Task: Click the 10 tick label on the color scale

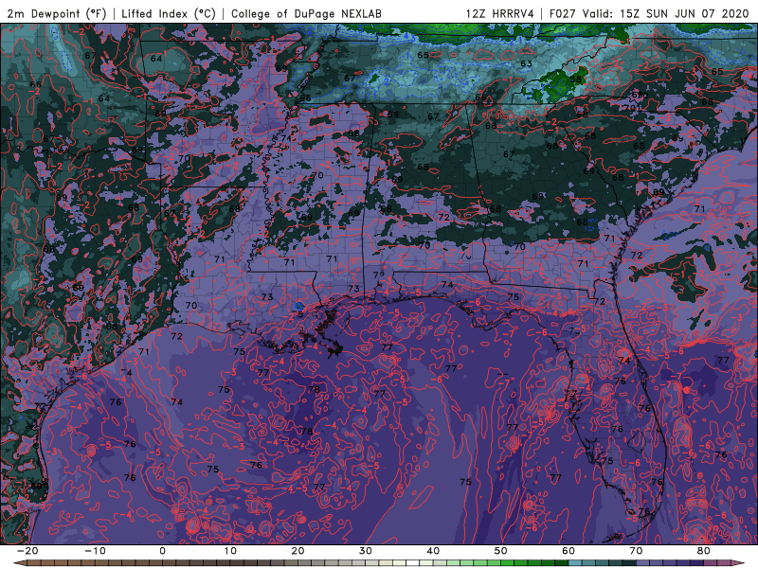Action: (230, 551)
